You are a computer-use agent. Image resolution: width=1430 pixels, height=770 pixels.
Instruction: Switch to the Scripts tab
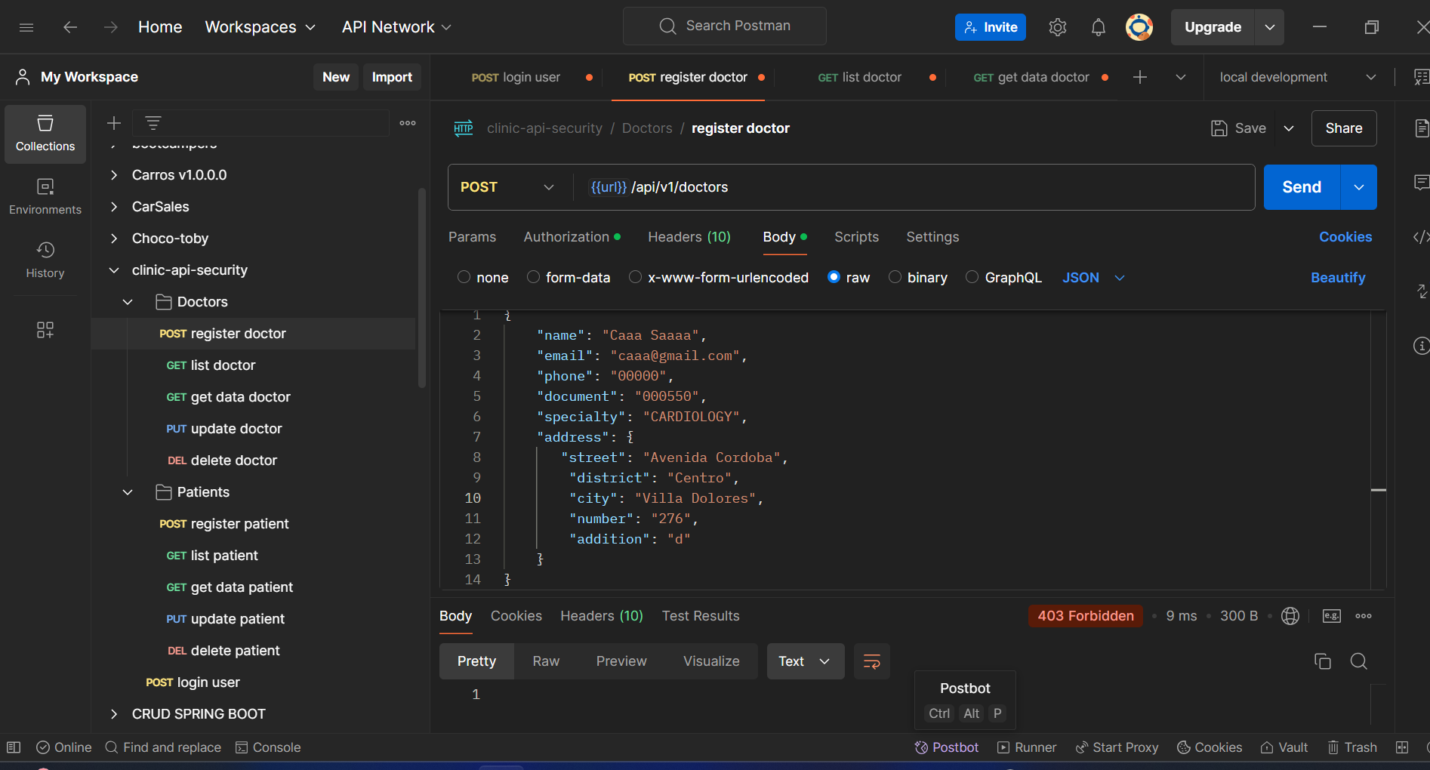pyautogui.click(x=856, y=237)
